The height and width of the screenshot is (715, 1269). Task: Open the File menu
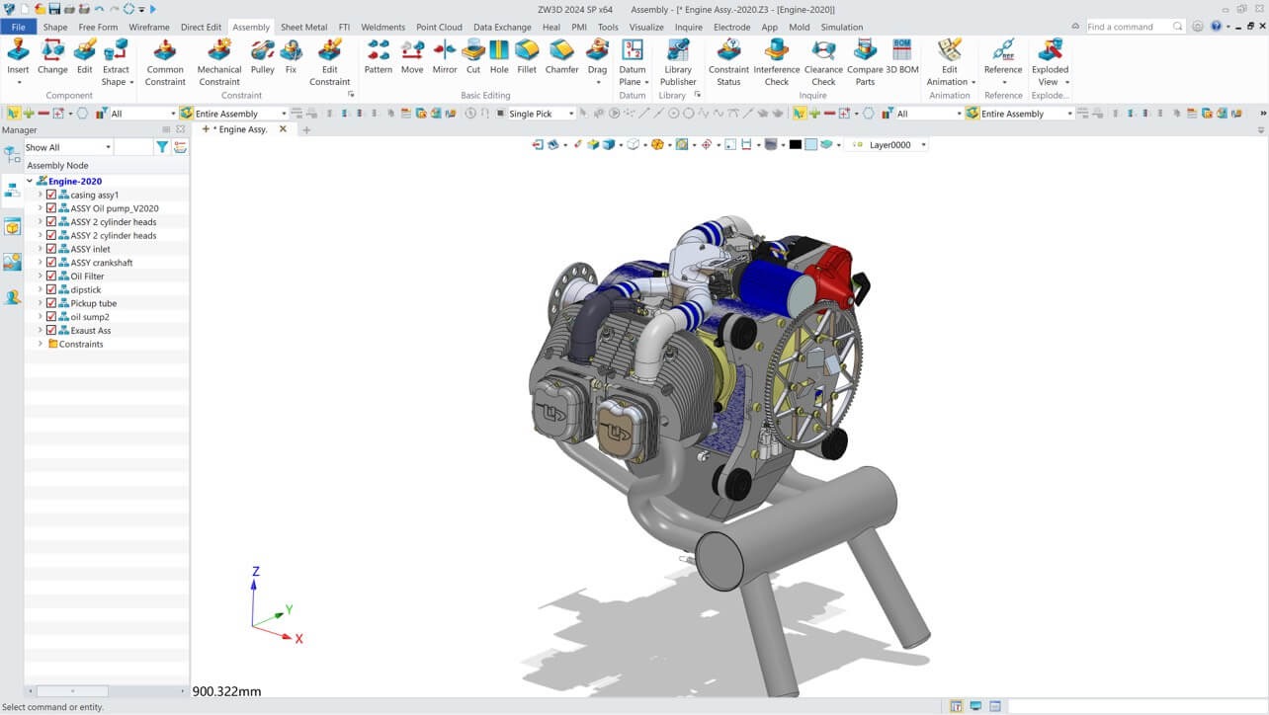click(x=19, y=27)
